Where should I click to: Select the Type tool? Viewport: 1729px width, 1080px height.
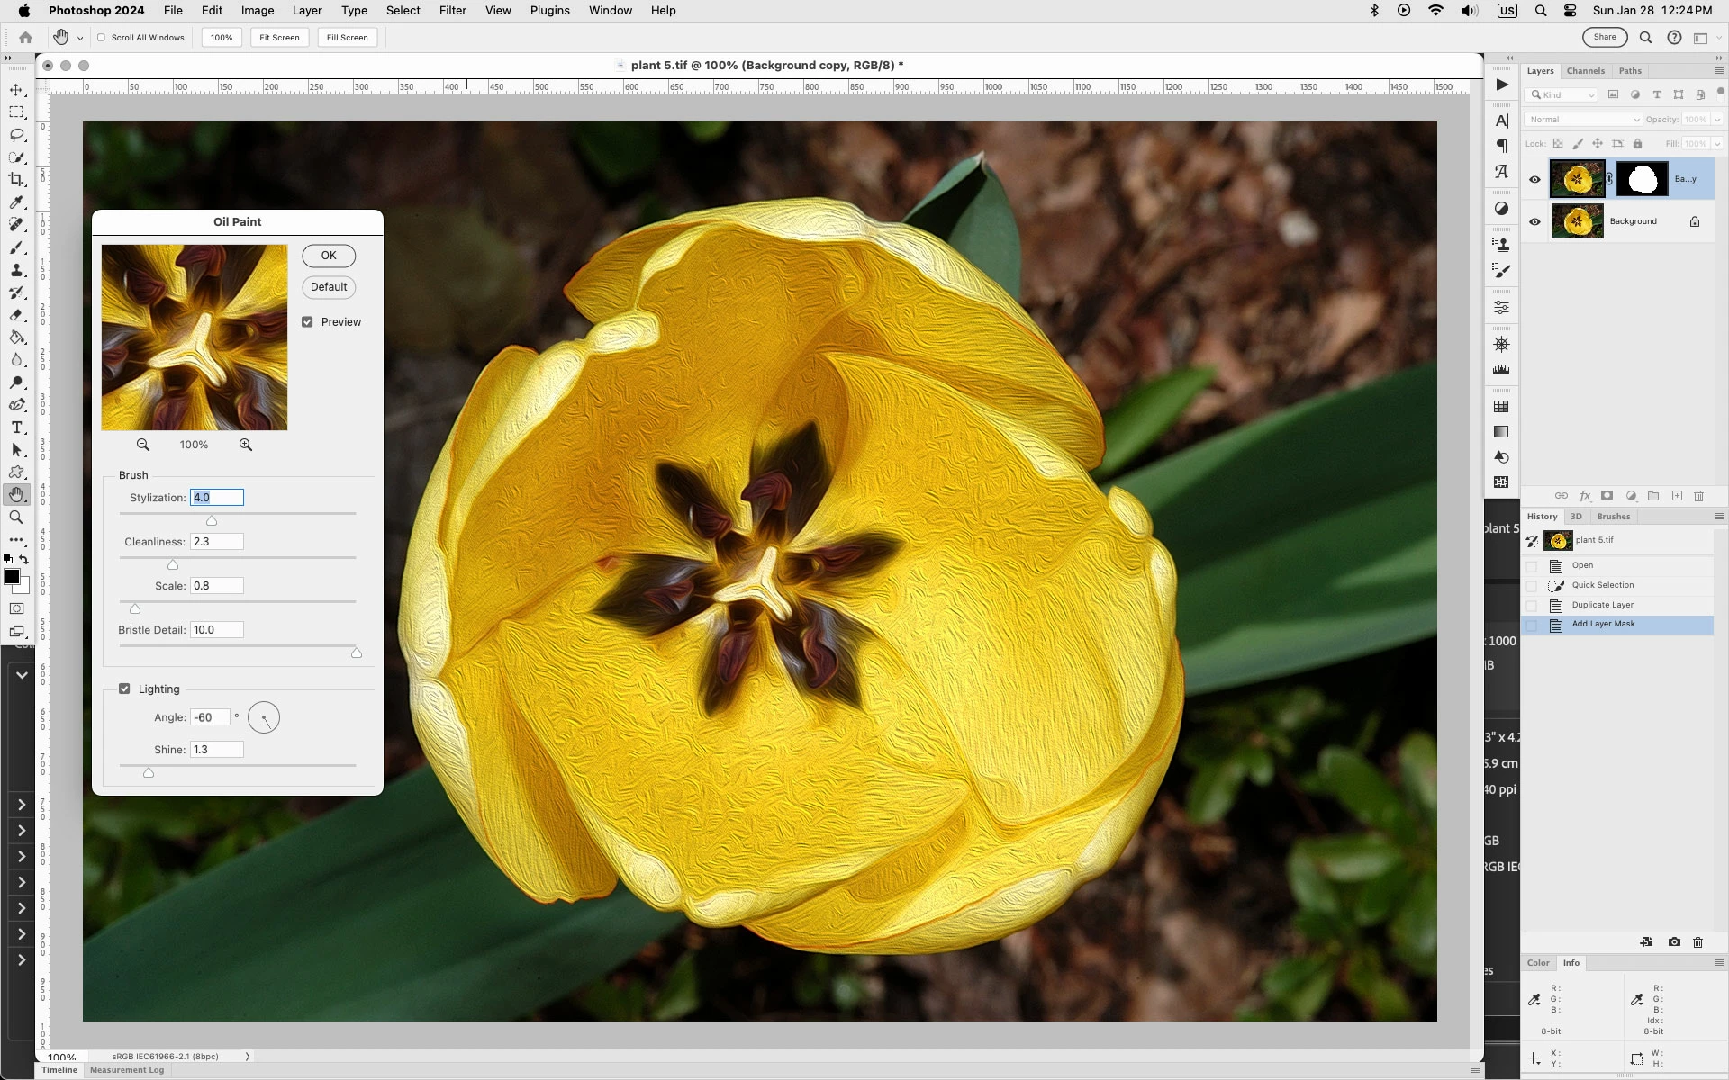pos(16,427)
